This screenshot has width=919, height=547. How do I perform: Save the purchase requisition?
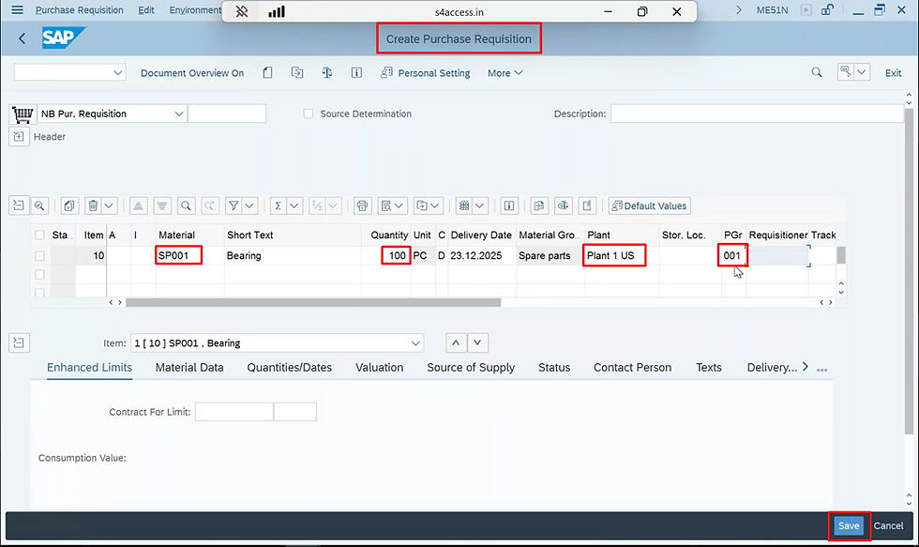pos(848,526)
